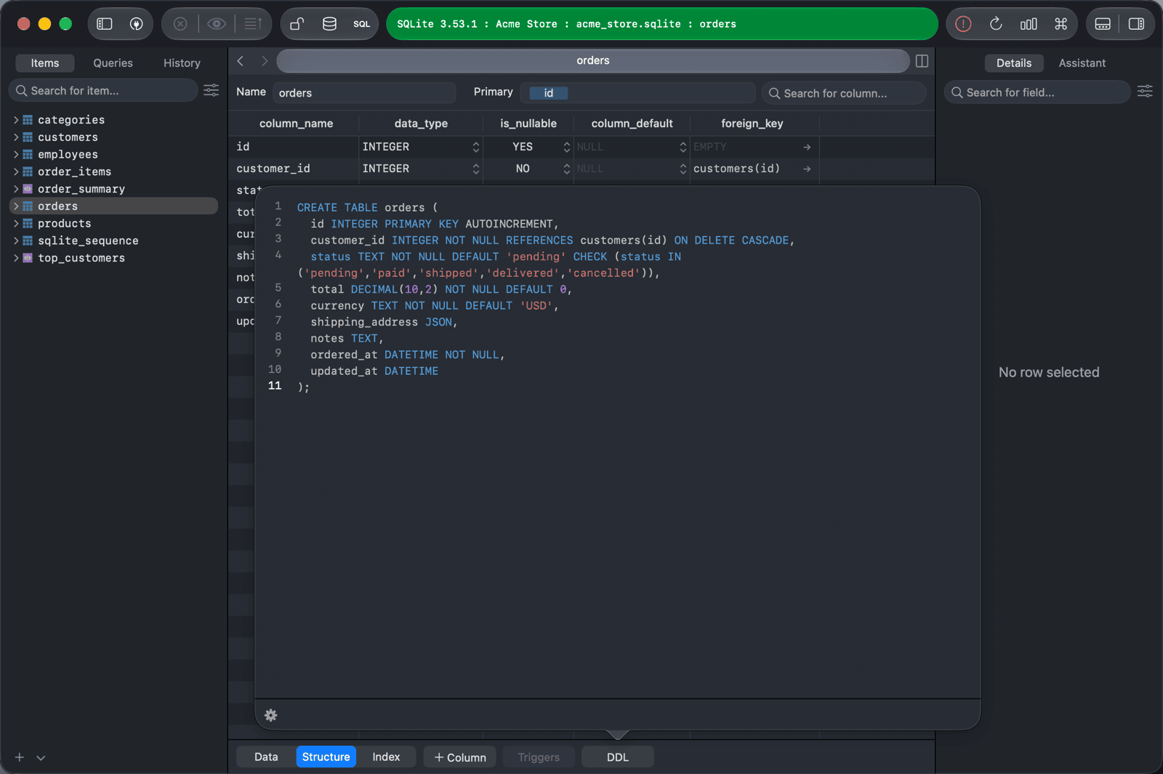Switch to the Queries tab

coord(113,63)
